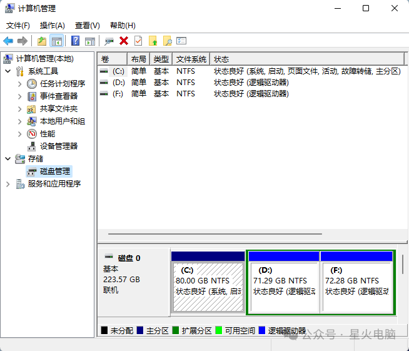409x351 pixels.
Task: Select 服务和应用程序 in the tree
Action: pyautogui.click(x=54, y=184)
